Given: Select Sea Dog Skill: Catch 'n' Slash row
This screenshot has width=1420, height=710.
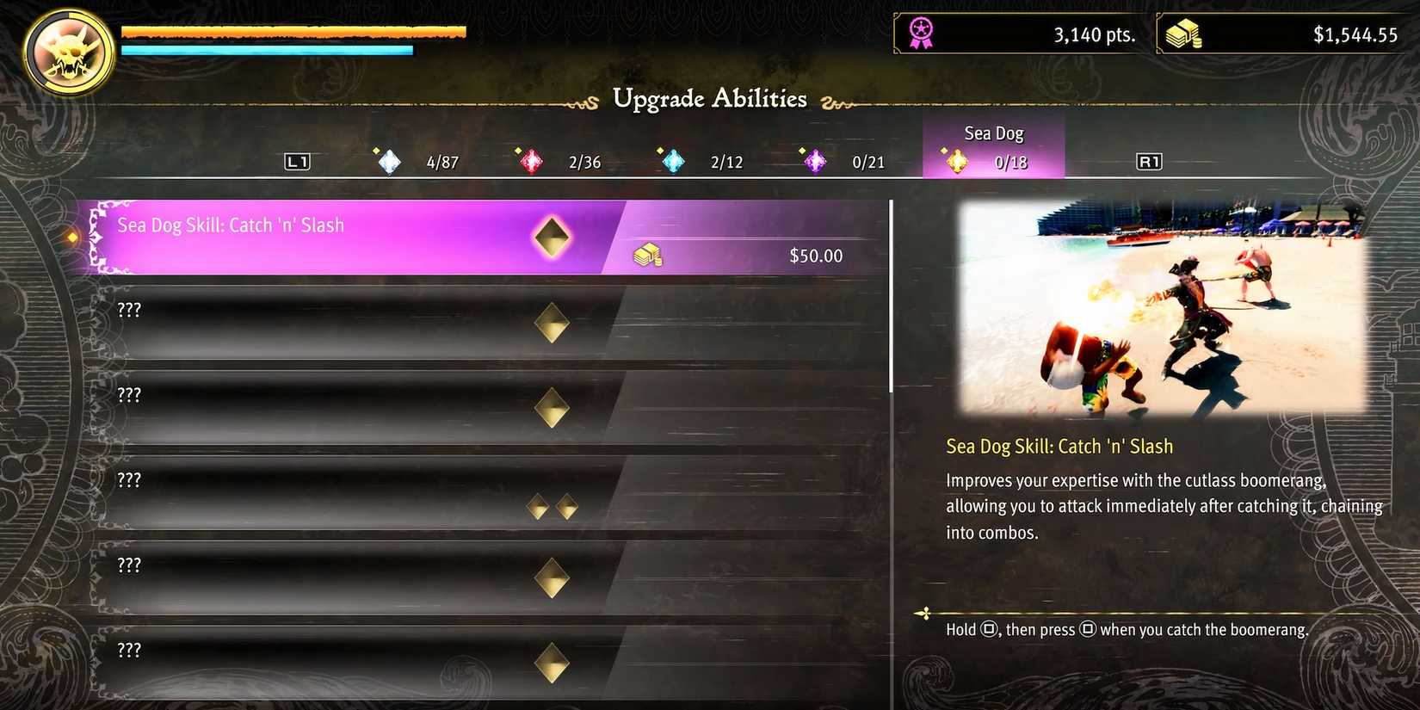Looking at the screenshot, I should coord(488,238).
